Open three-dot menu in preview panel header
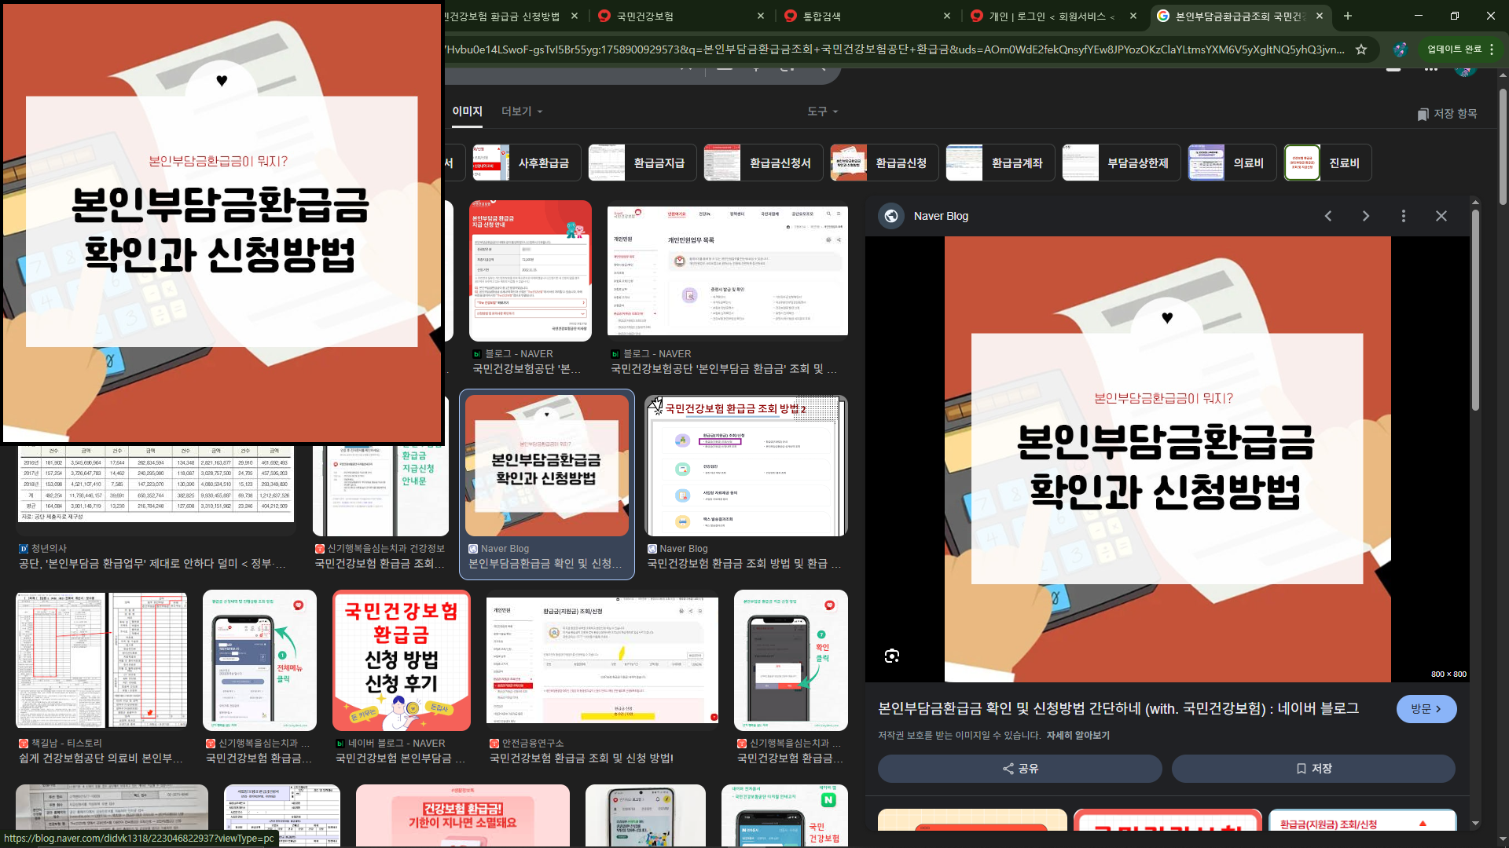The image size is (1509, 848). (1404, 216)
